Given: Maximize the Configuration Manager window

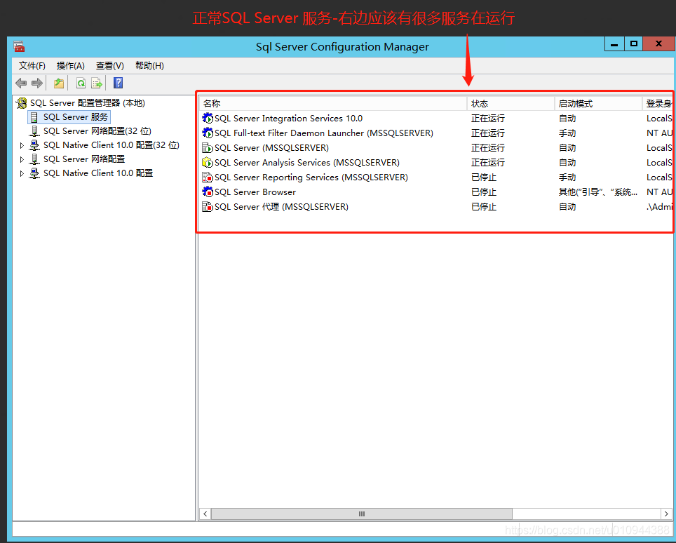Looking at the screenshot, I should [x=633, y=43].
